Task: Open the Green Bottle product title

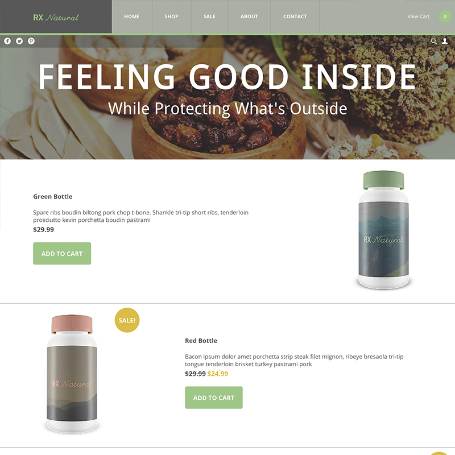Action: point(53,196)
